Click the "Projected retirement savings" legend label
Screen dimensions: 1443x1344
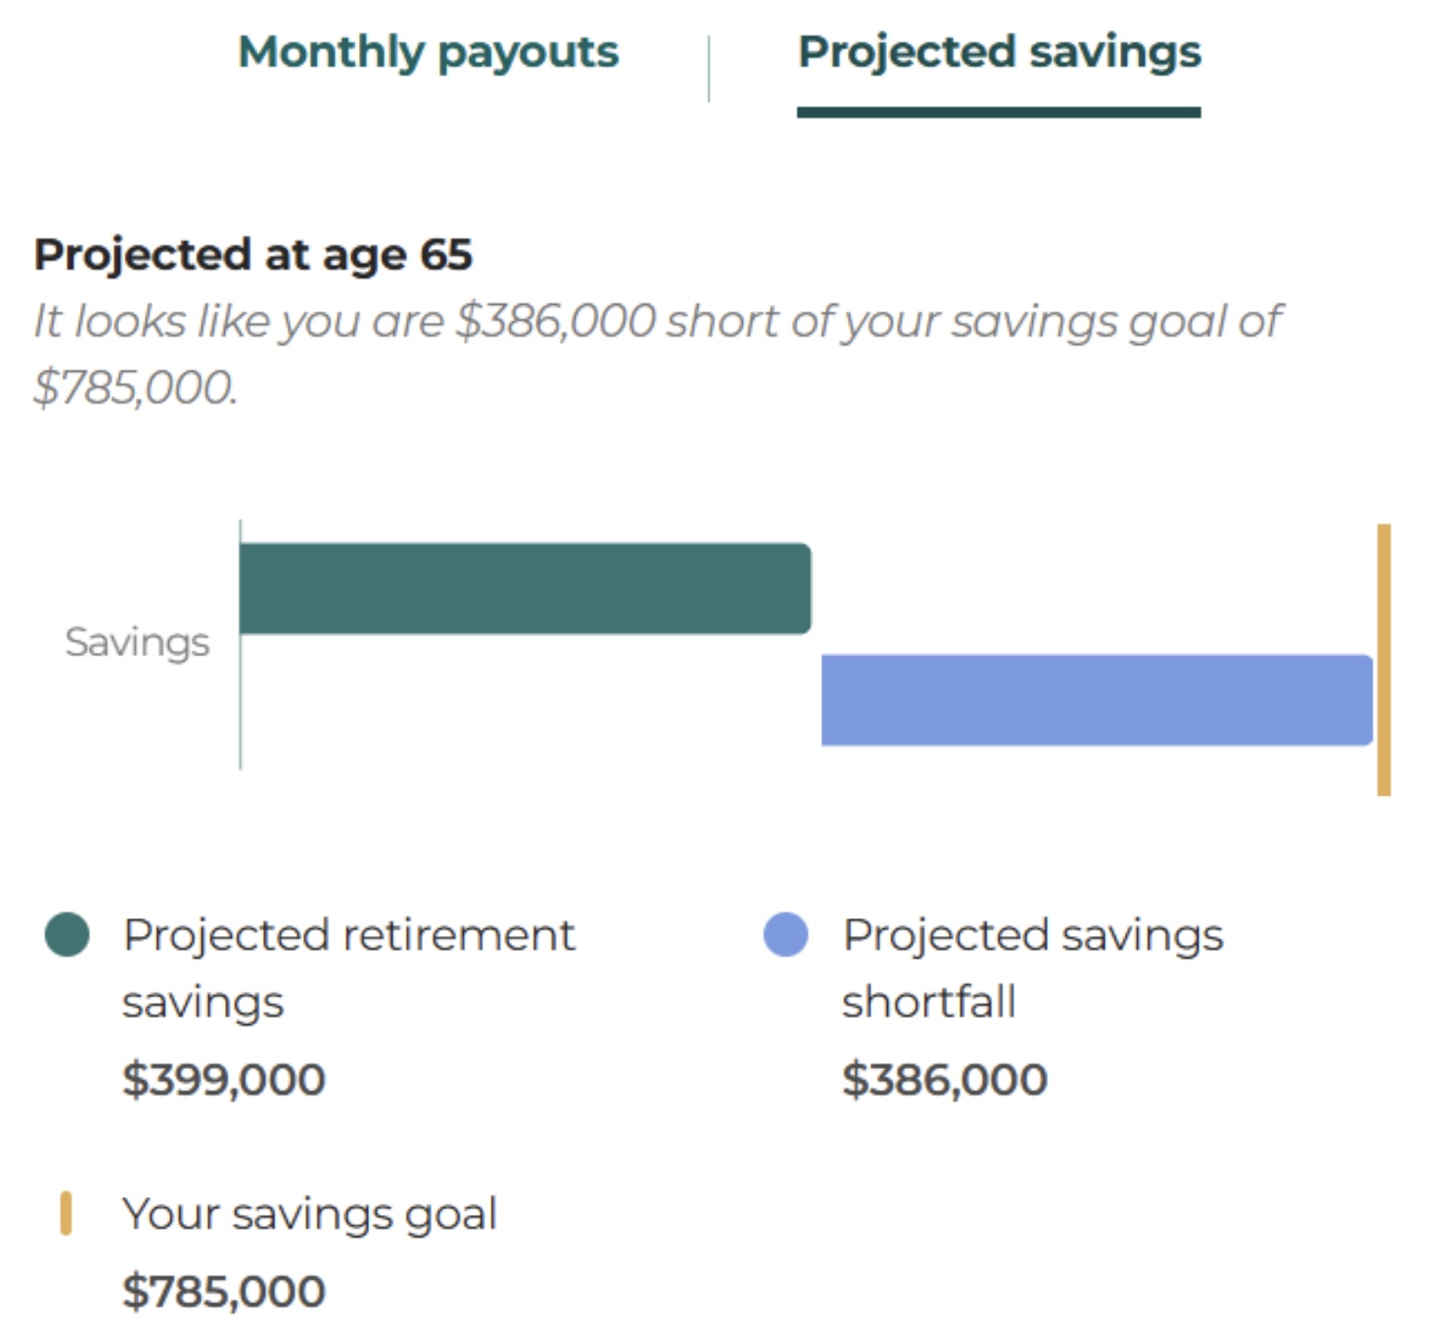pos(348,967)
